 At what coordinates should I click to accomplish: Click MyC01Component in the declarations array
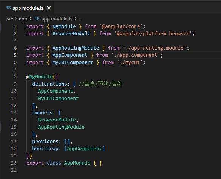coord(58,98)
